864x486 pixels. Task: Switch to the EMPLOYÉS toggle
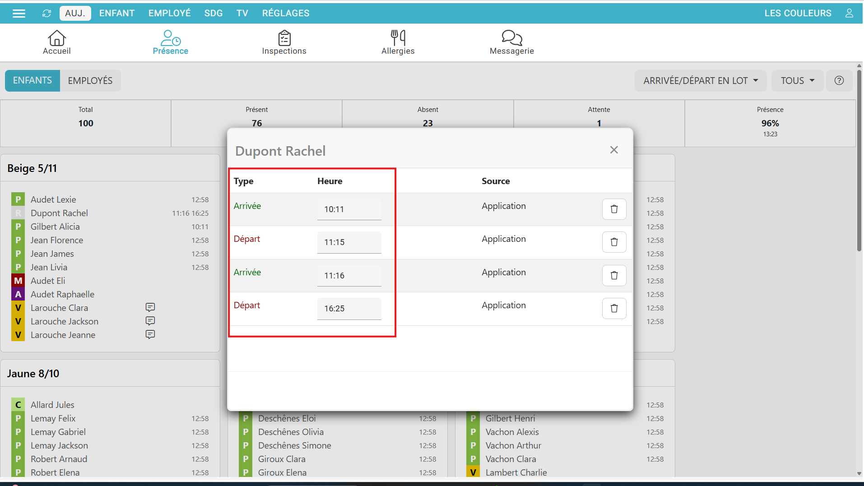click(x=90, y=81)
